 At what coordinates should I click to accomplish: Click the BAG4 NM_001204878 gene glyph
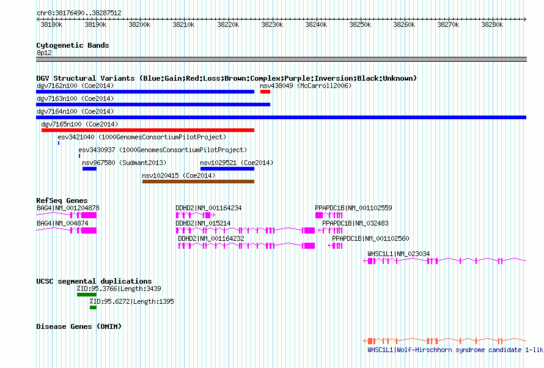(x=66, y=215)
